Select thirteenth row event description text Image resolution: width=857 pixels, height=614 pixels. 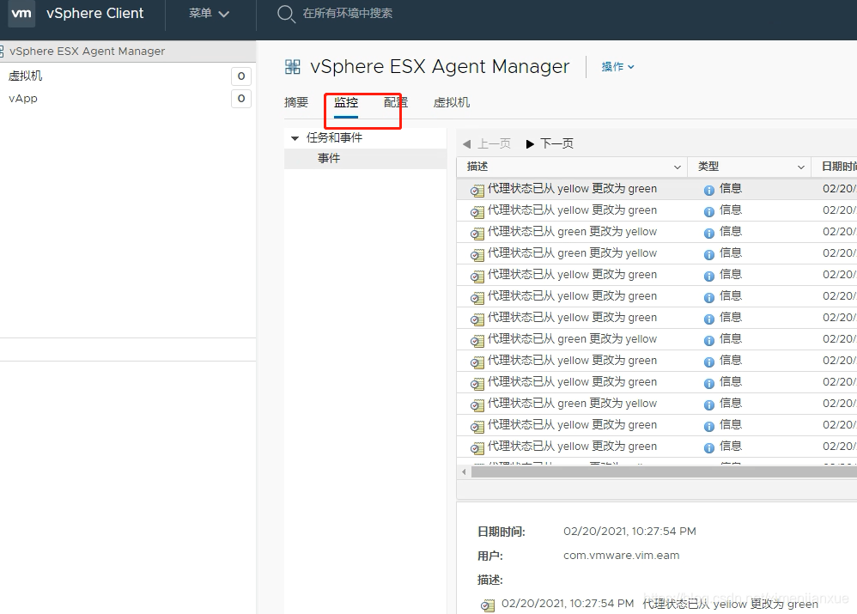coord(572,447)
